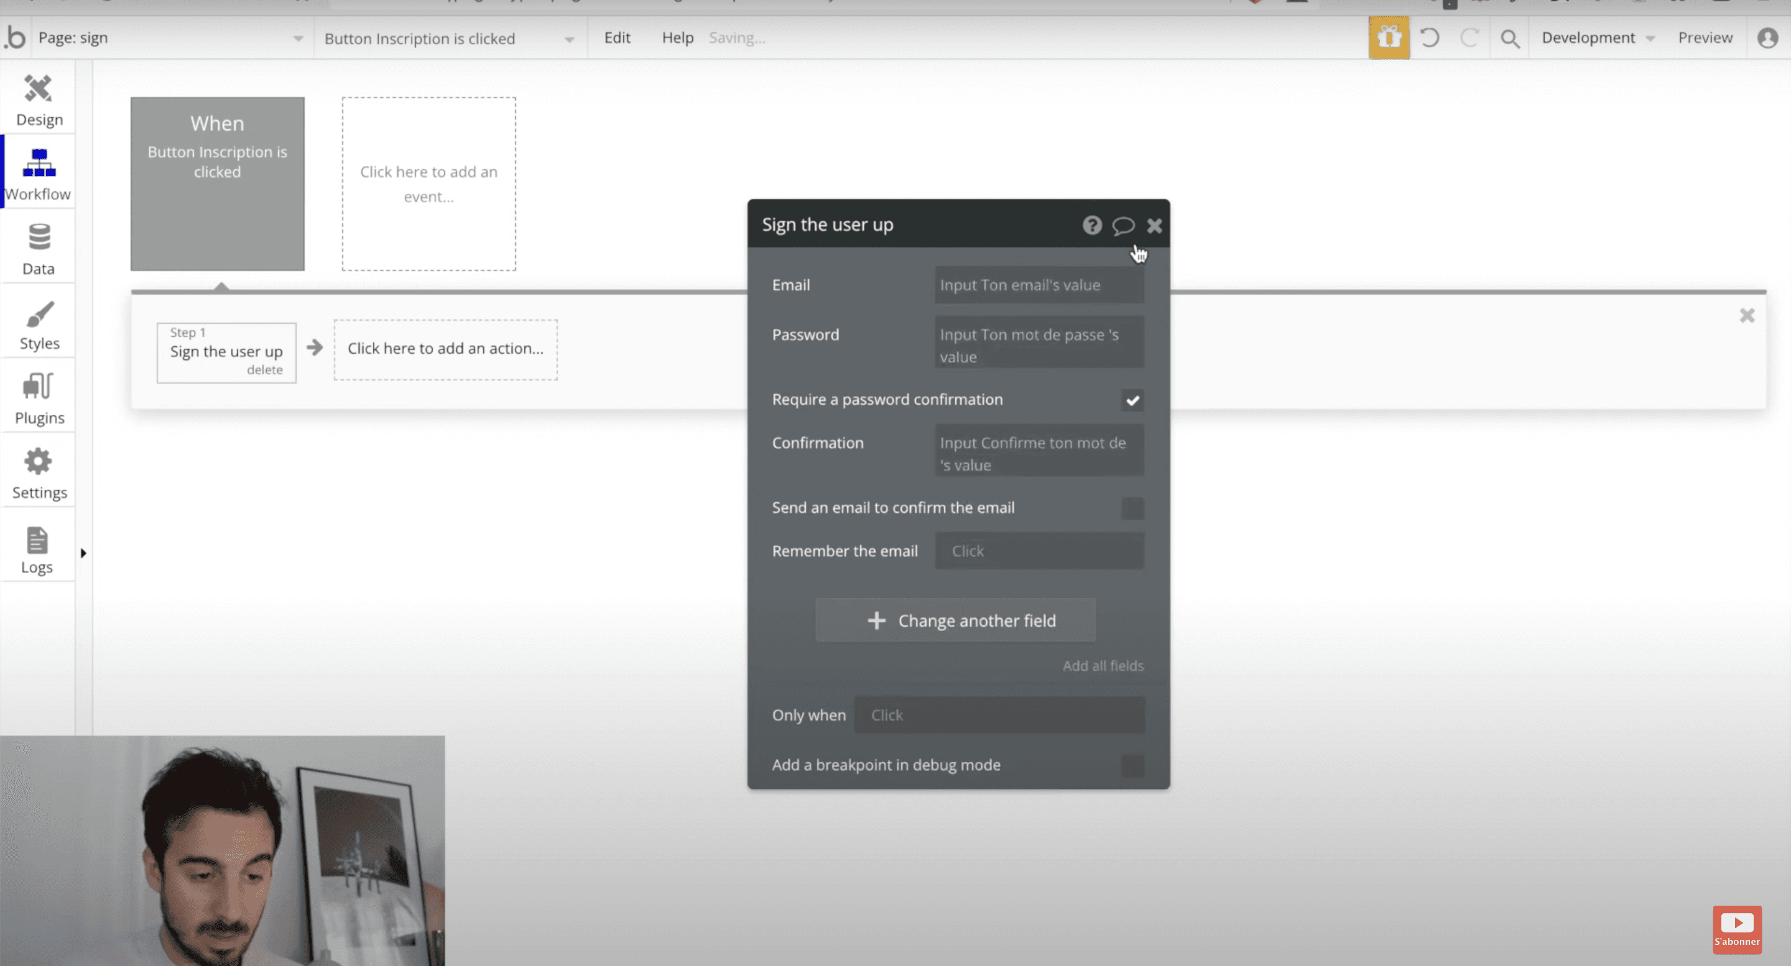Image resolution: width=1791 pixels, height=966 pixels.
Task: Open the Development environment dropdown
Action: 1597,37
